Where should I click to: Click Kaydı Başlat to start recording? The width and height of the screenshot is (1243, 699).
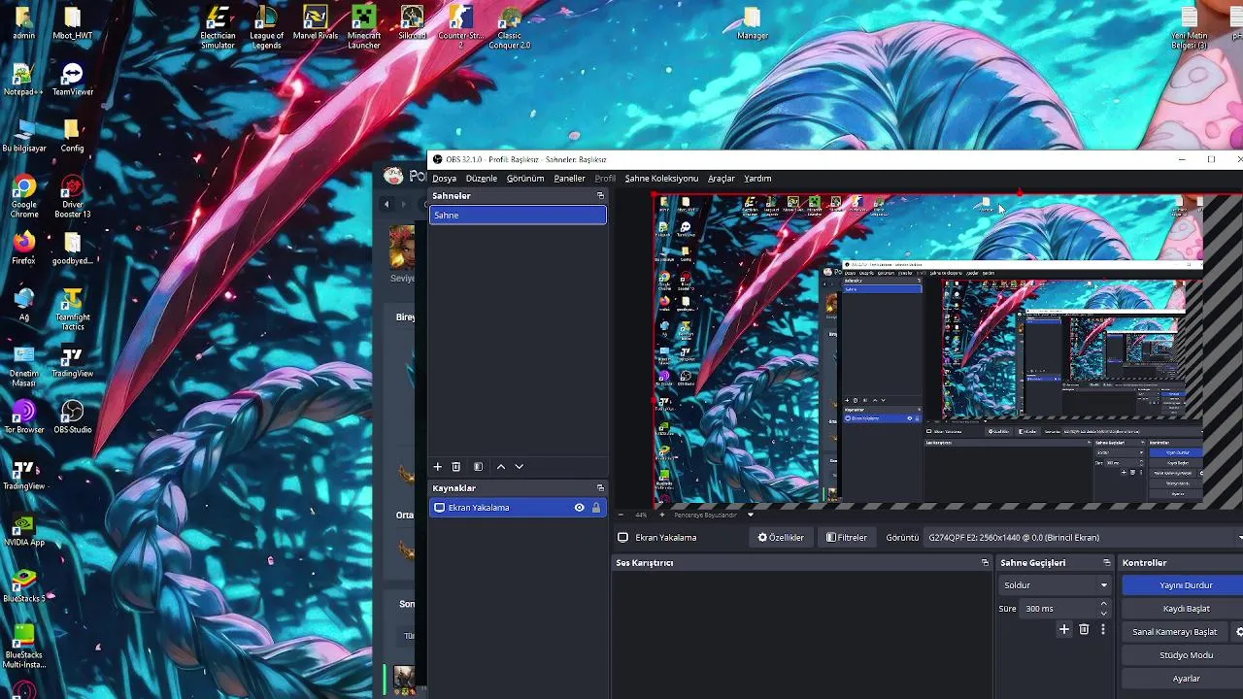tap(1183, 609)
